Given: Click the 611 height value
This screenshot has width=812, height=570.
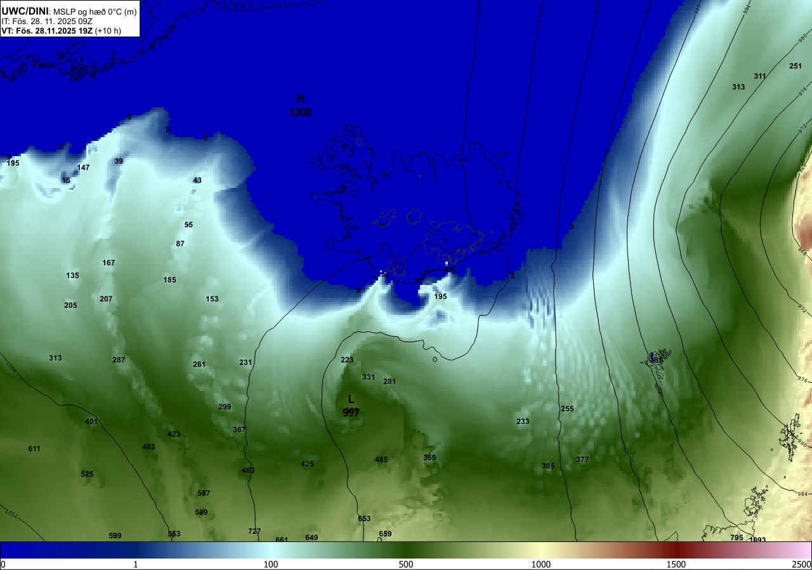Looking at the screenshot, I should (34, 449).
